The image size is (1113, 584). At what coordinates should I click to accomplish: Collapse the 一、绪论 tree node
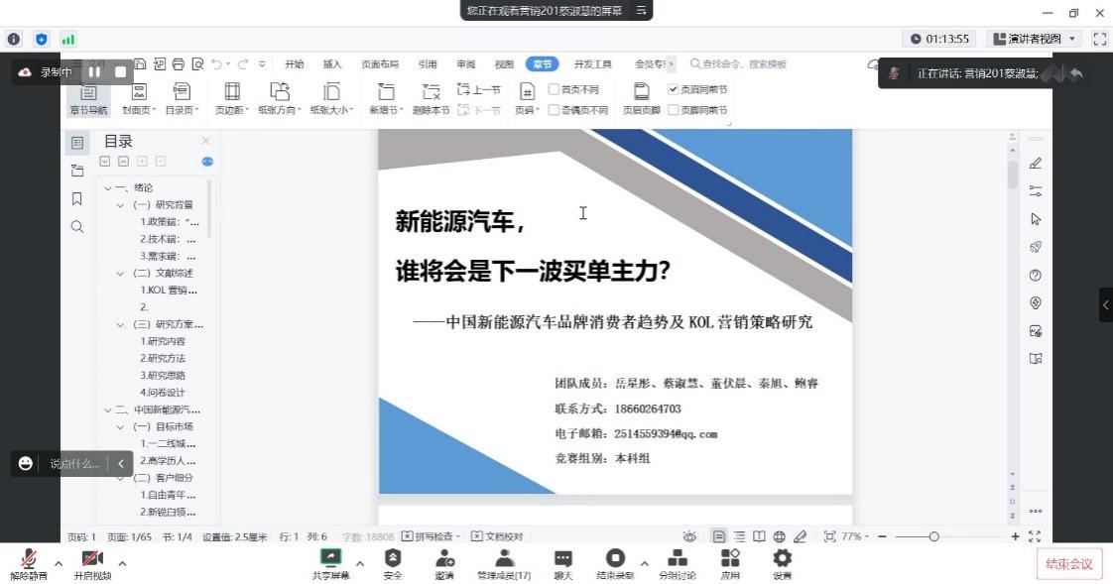click(x=107, y=187)
